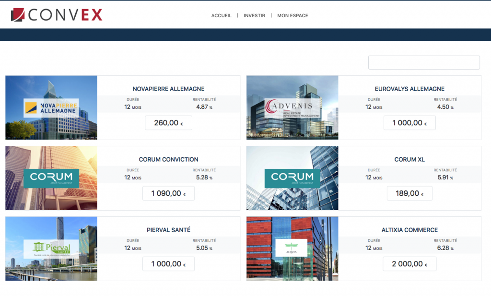This screenshot has width=491, height=296.
Task: Select the 5.05 % rentabilité value
Action: click(x=204, y=248)
